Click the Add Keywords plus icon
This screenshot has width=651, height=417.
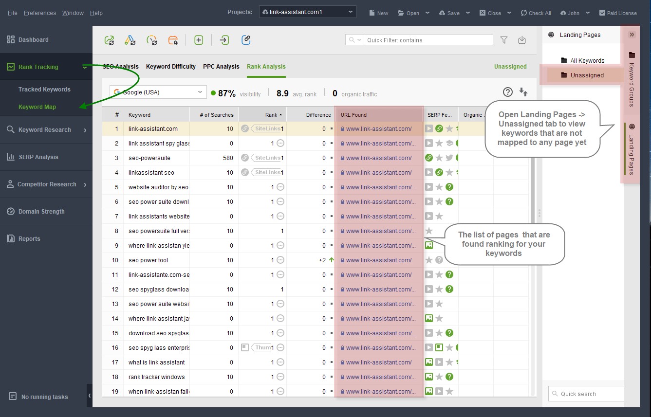pos(199,40)
